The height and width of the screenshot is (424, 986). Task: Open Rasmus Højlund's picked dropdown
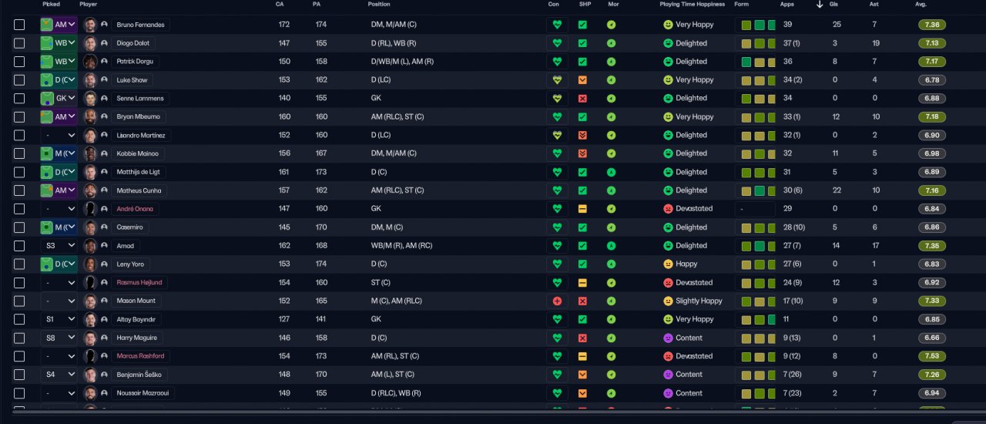point(59,283)
